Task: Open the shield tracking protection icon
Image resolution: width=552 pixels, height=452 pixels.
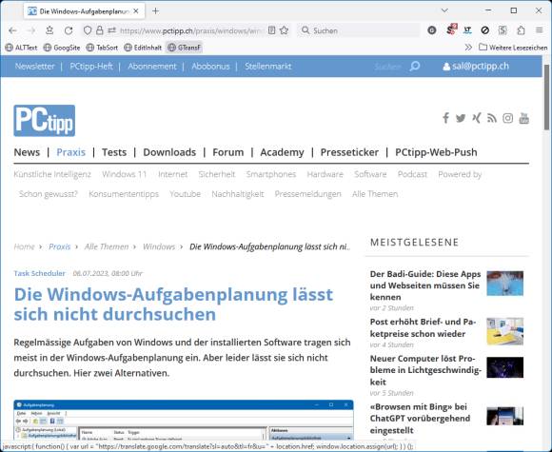Action: pyautogui.click(x=88, y=30)
